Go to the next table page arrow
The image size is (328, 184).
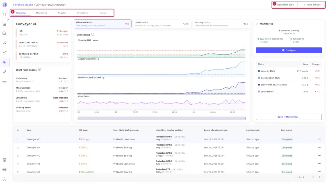tap(320, 177)
